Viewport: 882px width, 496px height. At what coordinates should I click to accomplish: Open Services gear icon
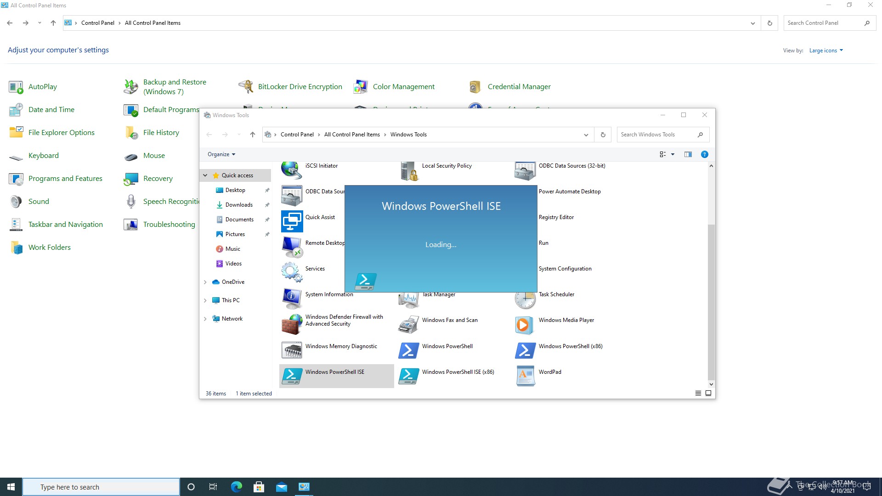point(292,272)
